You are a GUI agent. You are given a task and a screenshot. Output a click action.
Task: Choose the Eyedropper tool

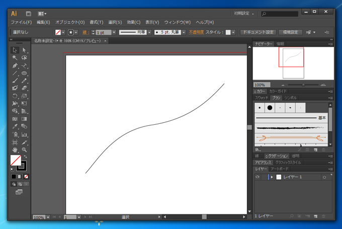pos(15,126)
